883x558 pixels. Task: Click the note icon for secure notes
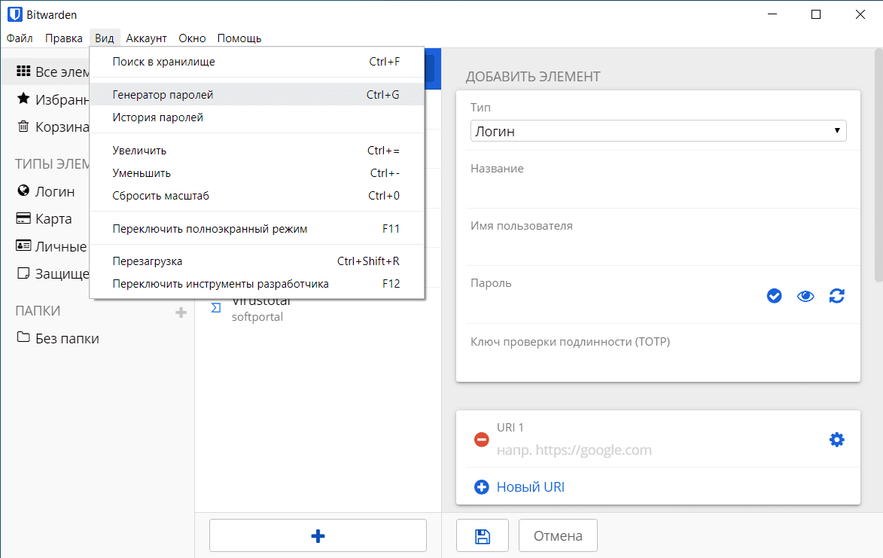tap(23, 273)
